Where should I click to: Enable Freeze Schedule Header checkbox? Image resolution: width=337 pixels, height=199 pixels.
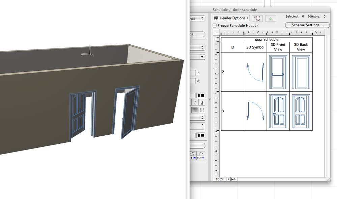pos(215,26)
